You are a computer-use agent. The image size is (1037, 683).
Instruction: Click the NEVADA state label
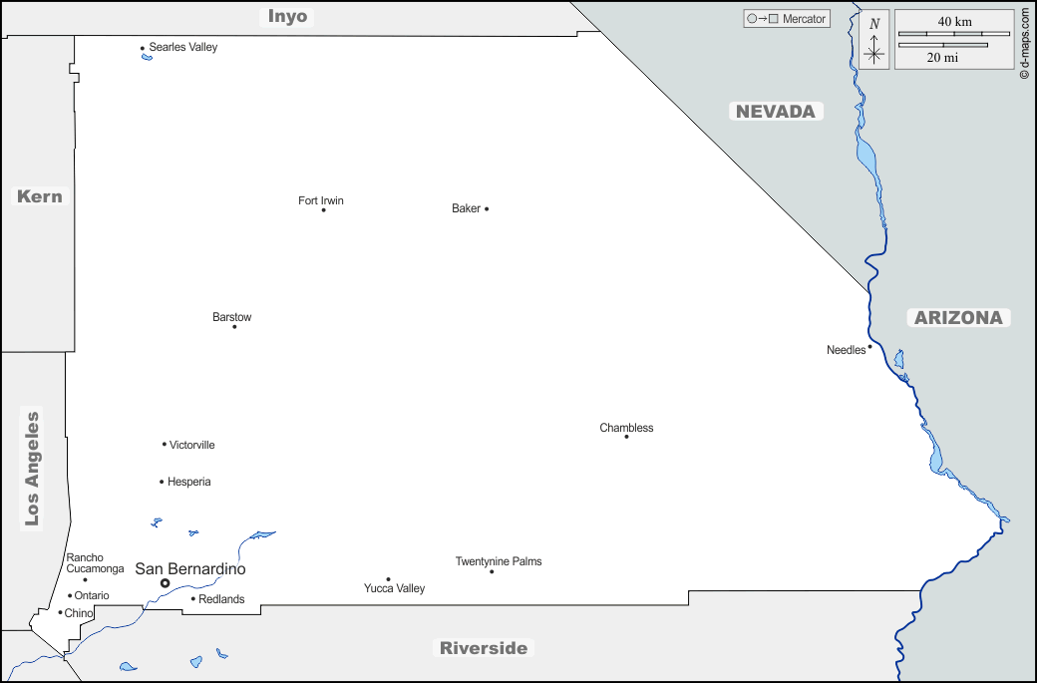coord(775,112)
